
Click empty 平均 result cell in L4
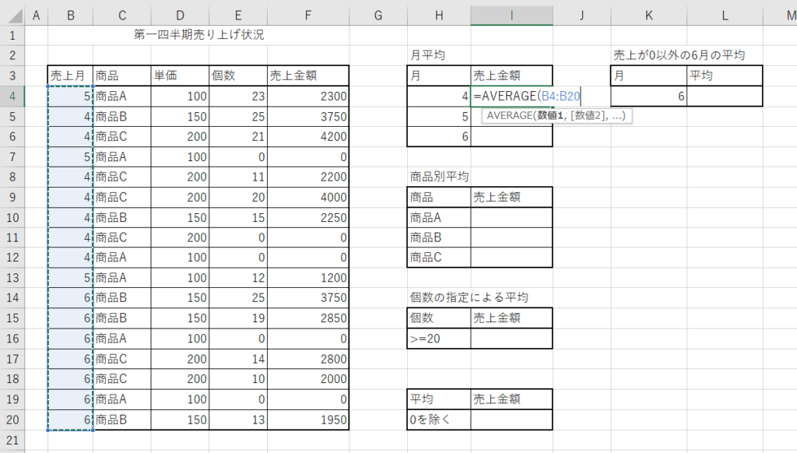[x=724, y=96]
